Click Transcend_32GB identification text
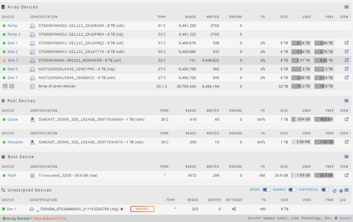The image size is (353, 222). [68, 175]
